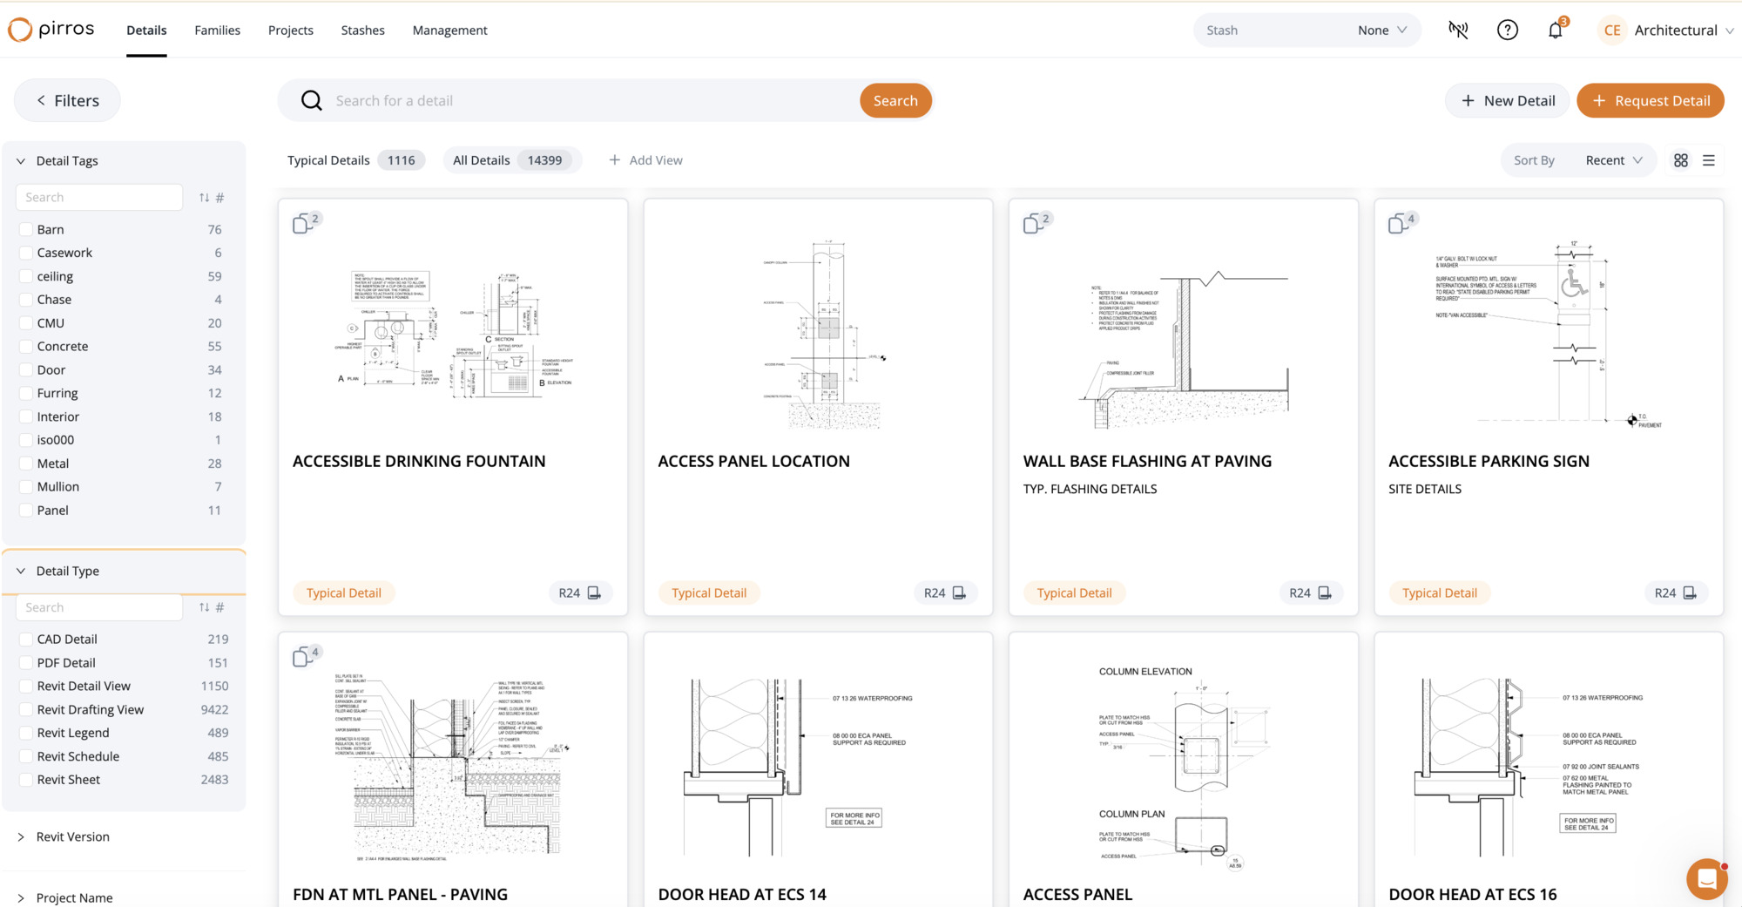Open the notifications bell
Viewport: 1742px width, 907px height.
(1556, 30)
